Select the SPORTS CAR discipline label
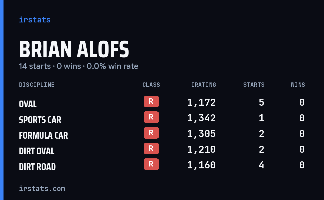 [40, 120]
